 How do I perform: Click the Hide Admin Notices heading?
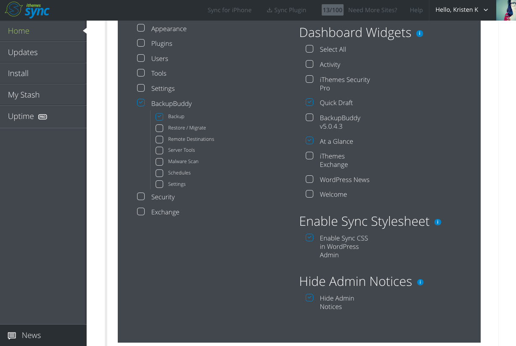(x=356, y=281)
